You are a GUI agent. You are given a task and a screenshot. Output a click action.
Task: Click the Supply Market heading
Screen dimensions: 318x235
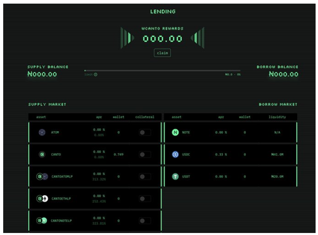(47, 104)
